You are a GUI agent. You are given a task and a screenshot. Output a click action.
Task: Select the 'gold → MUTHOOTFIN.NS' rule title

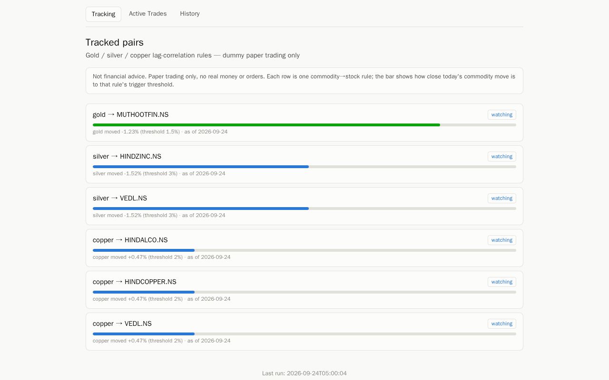coord(130,114)
